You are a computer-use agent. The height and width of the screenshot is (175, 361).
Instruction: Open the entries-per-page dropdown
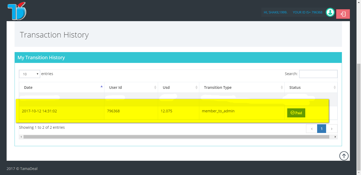point(29,74)
